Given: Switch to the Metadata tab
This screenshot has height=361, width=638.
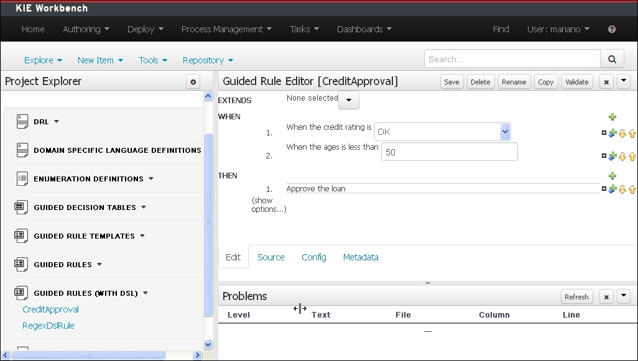Looking at the screenshot, I should [x=361, y=257].
